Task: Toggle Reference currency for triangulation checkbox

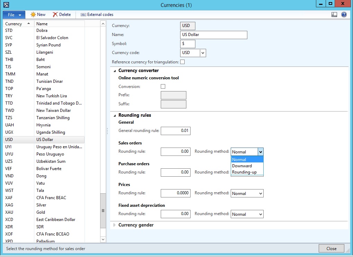Action: 183,62
